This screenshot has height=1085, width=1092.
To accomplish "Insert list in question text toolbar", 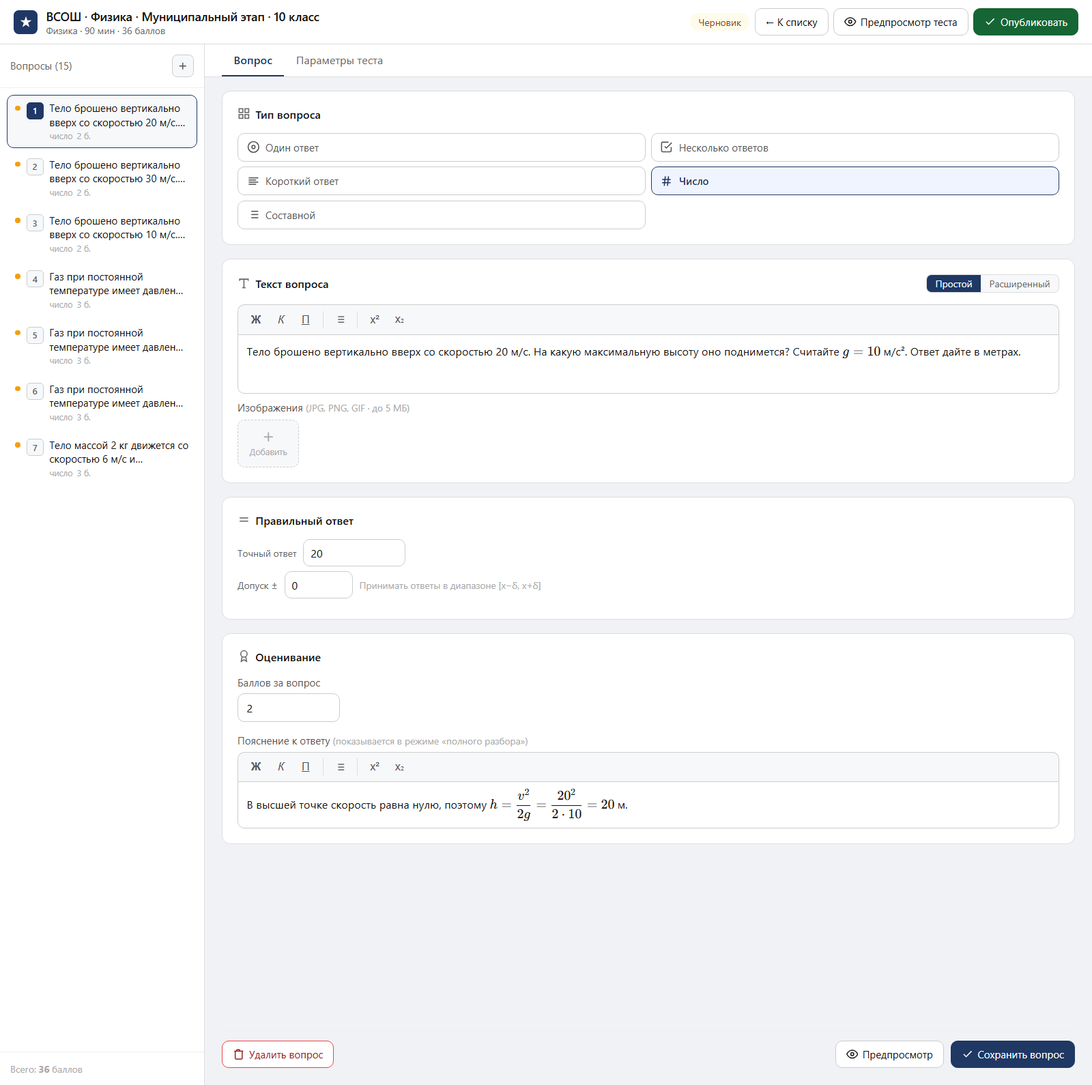I will (x=341, y=319).
